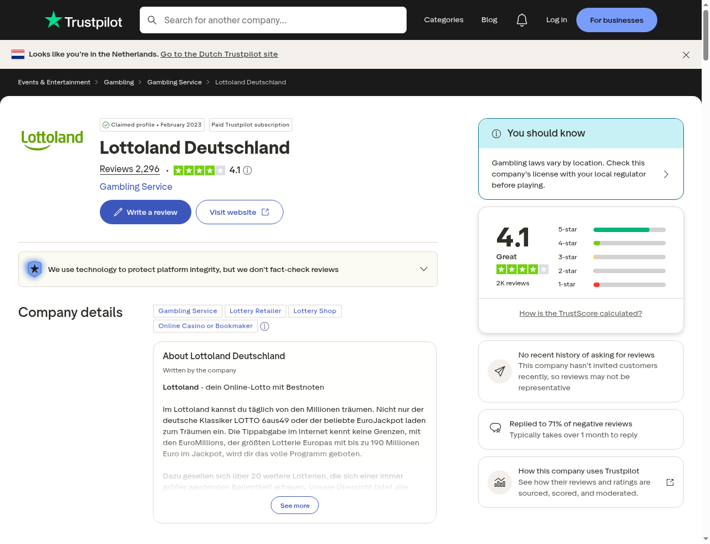Filter by 3-star rating bar
Screen dimensions: 710x544
[x=612, y=257]
